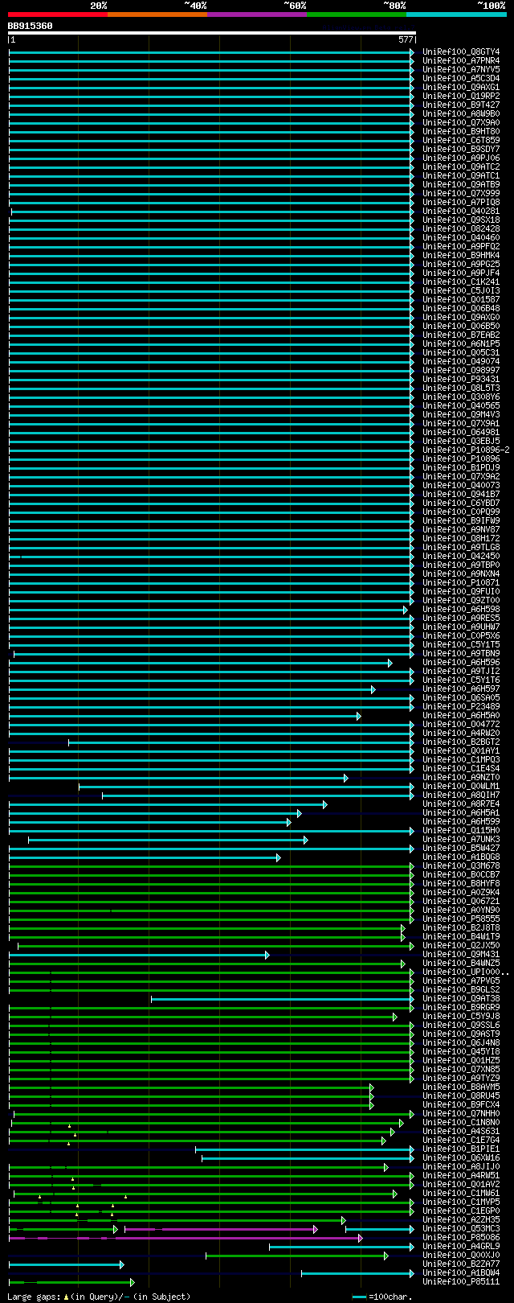Screen dimensions: 514x1303
Task: Click the truncated UniRef100_UPI000.. label
Action: tap(466, 972)
